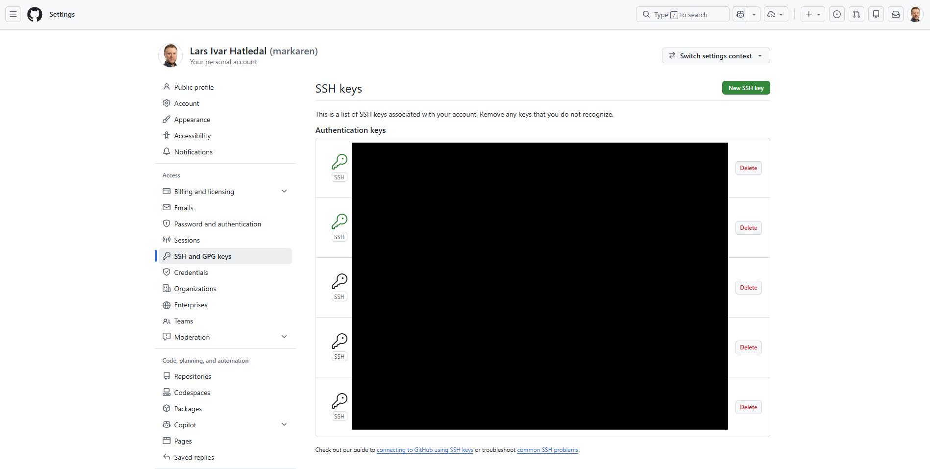Delete the third SSH key
Screen dimensions: 930x469
[x=748, y=288]
